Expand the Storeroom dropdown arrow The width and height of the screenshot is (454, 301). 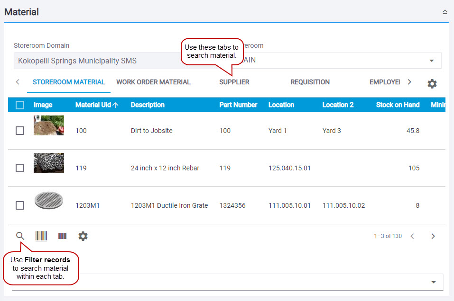point(431,61)
